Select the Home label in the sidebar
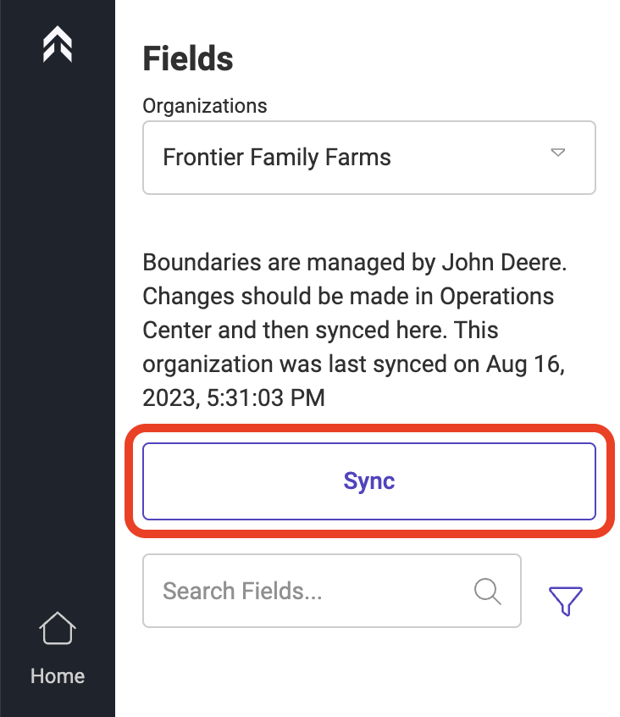This screenshot has width=620, height=717. [58, 675]
